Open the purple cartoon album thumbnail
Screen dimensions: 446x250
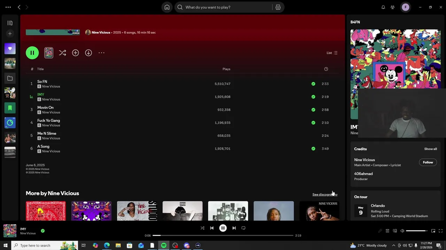click(x=91, y=211)
